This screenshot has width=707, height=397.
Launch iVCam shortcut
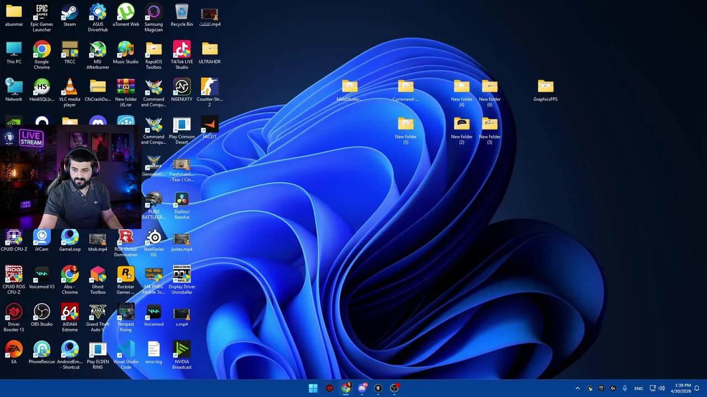[x=41, y=241]
